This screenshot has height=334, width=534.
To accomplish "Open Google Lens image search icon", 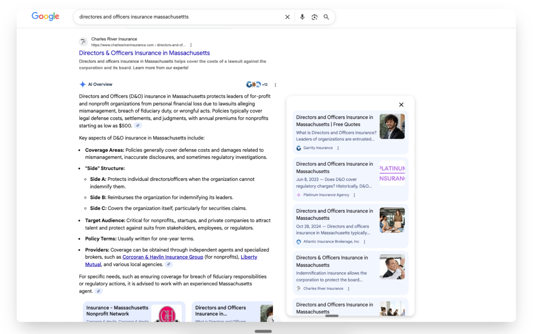I will click(x=314, y=17).
